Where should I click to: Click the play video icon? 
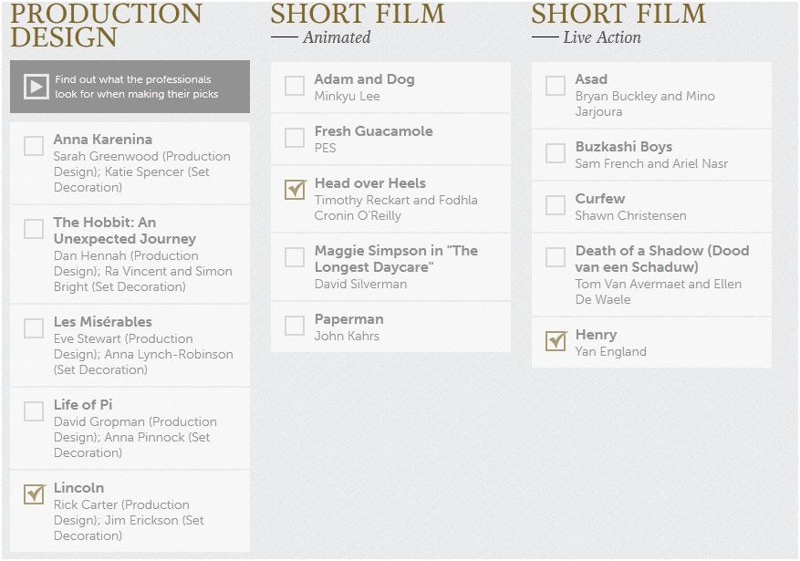36,87
